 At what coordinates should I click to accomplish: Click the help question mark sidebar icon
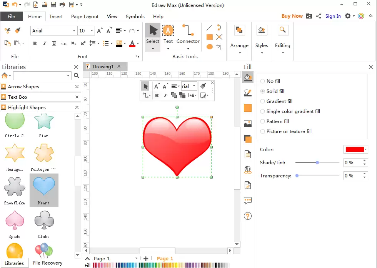(x=248, y=216)
